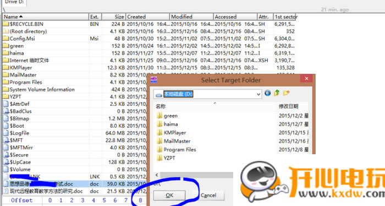Go up one folder level icon
Image resolution: width=385 pixels, height=206 pixels.
pos(277,93)
